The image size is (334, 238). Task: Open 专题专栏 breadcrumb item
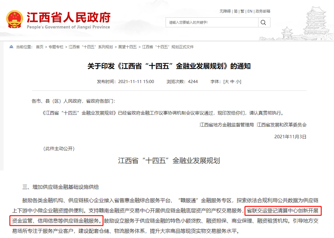tap(56, 47)
